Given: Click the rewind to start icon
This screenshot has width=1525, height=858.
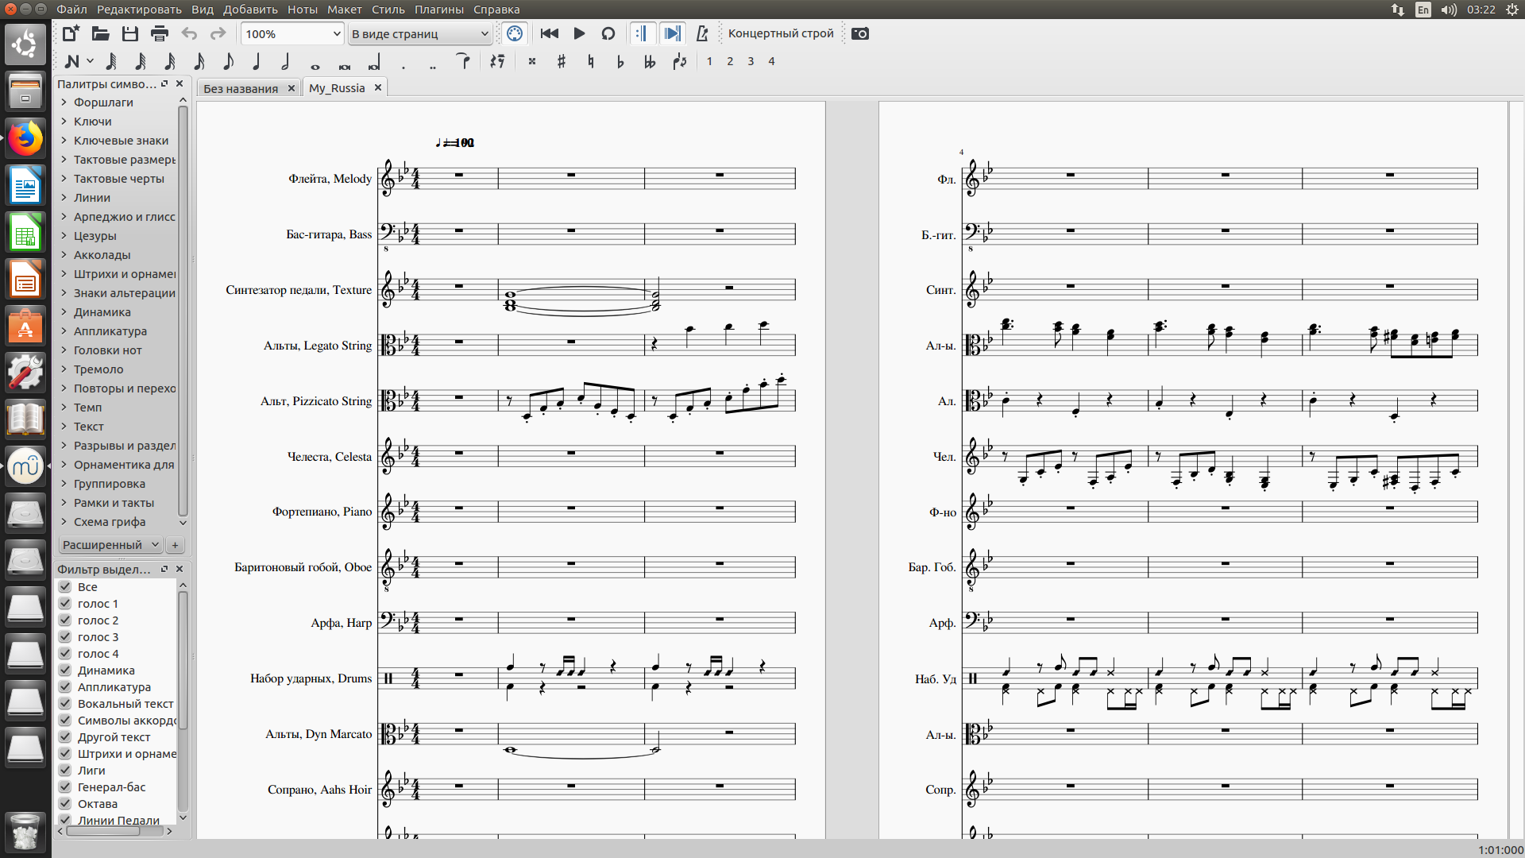Looking at the screenshot, I should coord(549,33).
